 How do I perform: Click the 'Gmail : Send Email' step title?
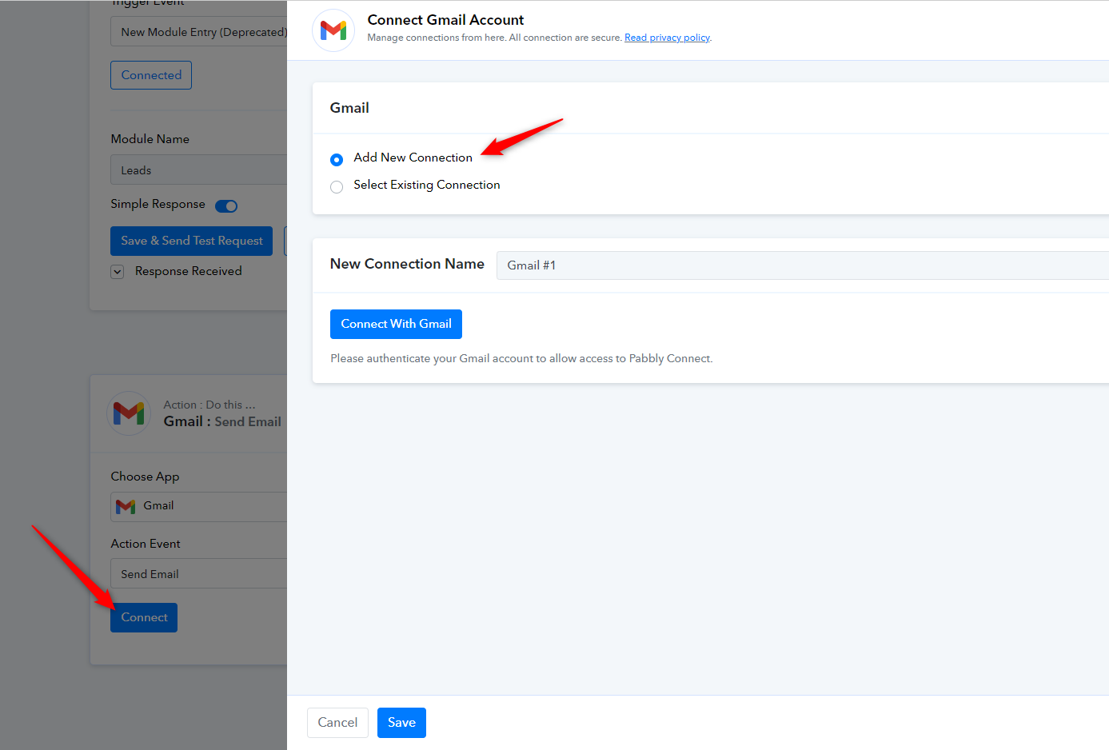tap(222, 421)
